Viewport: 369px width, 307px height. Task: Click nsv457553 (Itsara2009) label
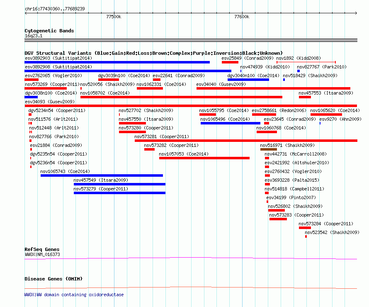pyautogui.click(x=326, y=93)
